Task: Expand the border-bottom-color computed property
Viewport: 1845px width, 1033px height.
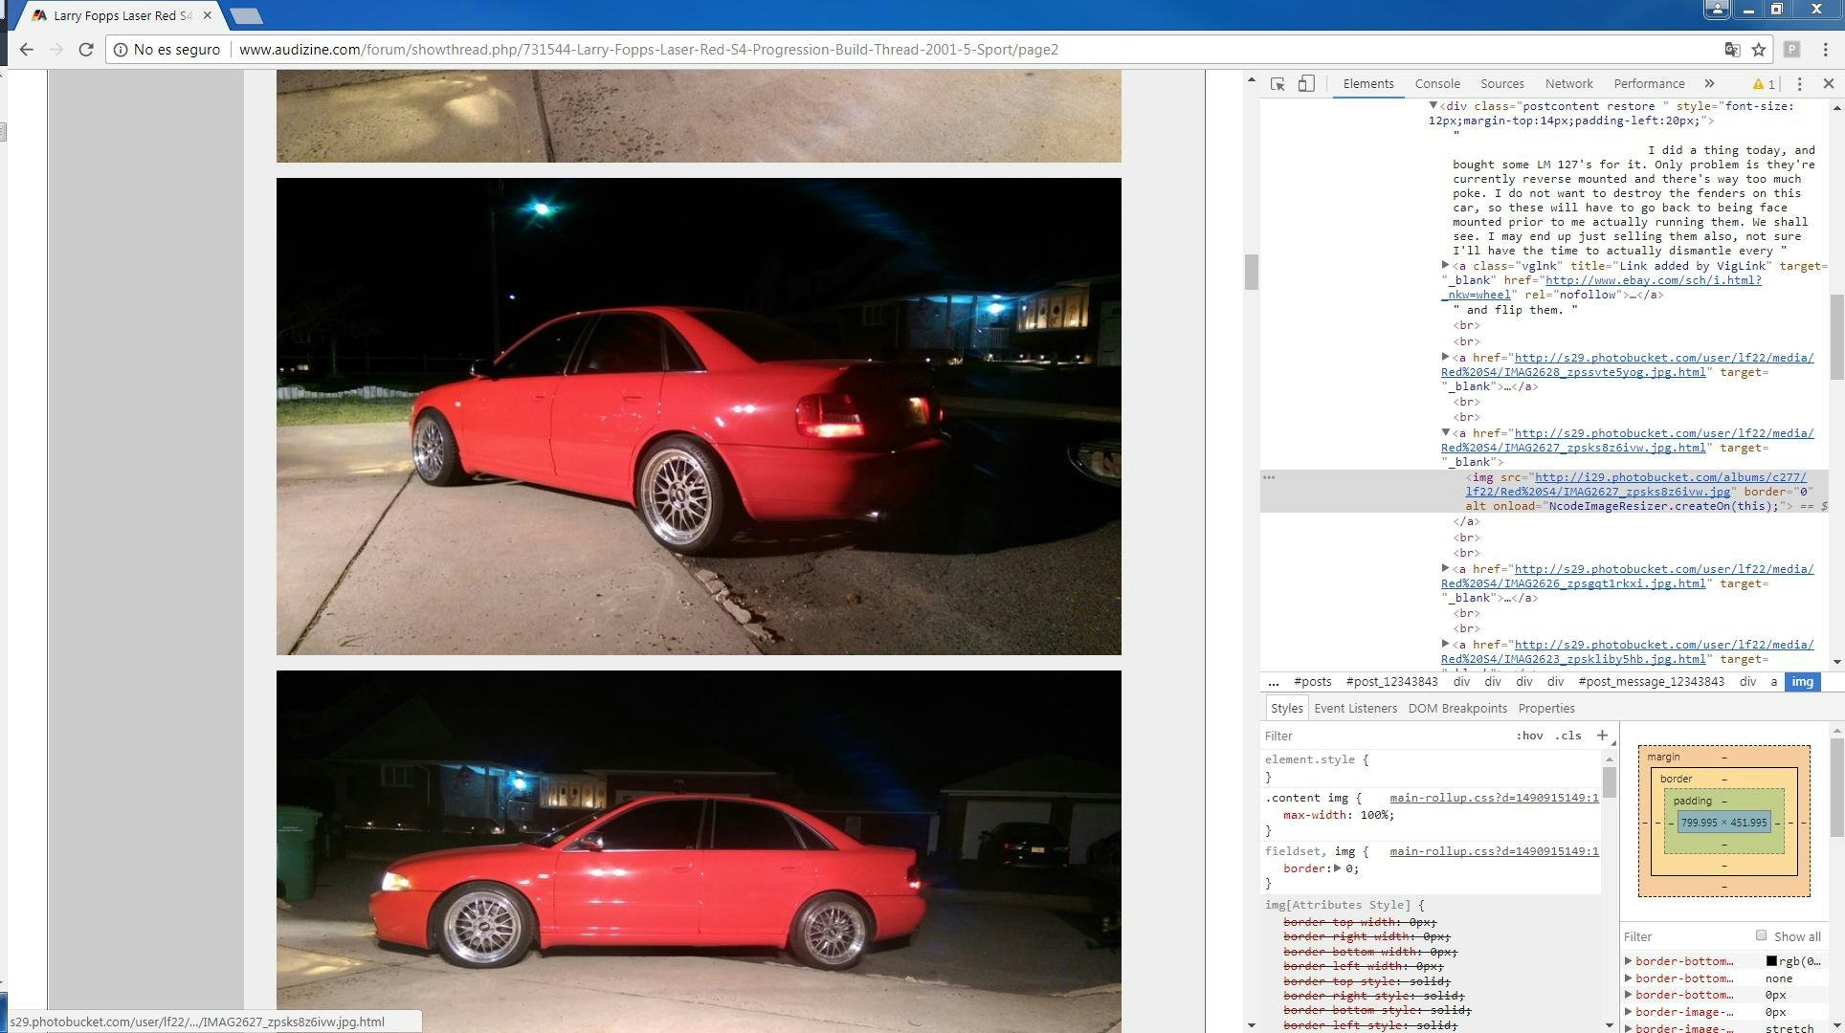Action: pyautogui.click(x=1629, y=961)
